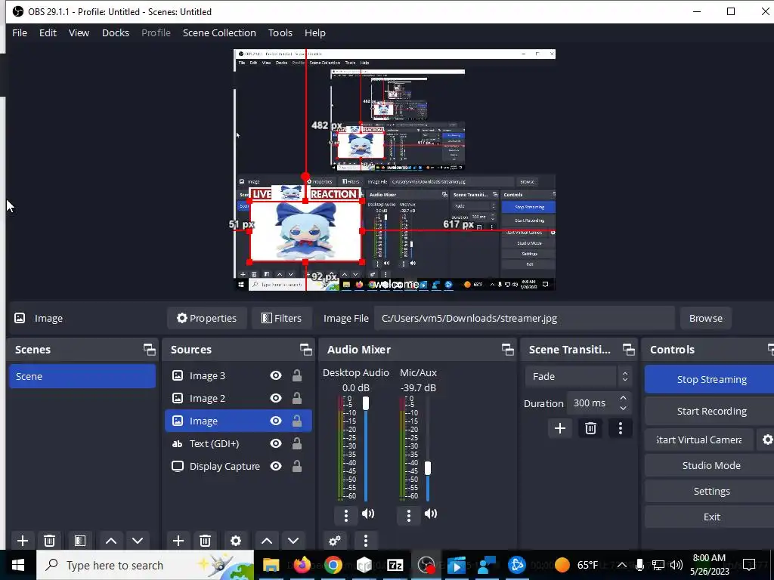Add a new source with plus icon
Screen dimensions: 774x580
coord(178,541)
